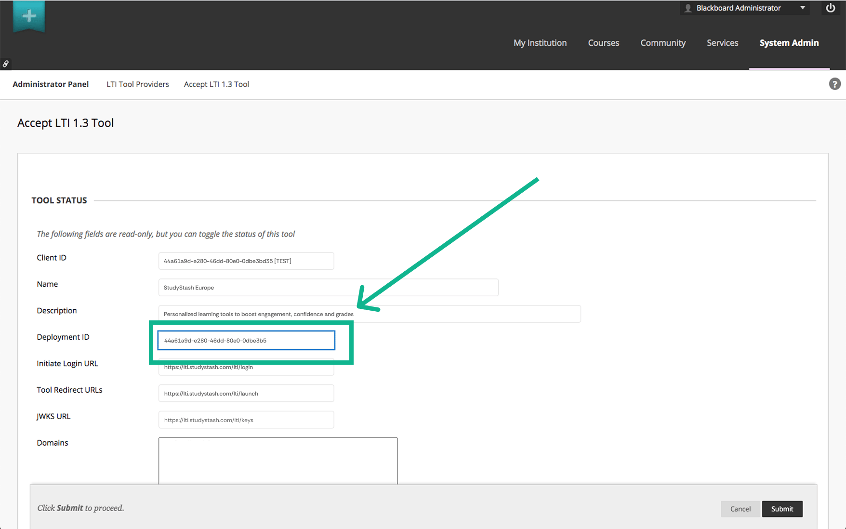Viewport: 846px width, 529px height.
Task: Go to the Community tab
Action: [x=663, y=43]
